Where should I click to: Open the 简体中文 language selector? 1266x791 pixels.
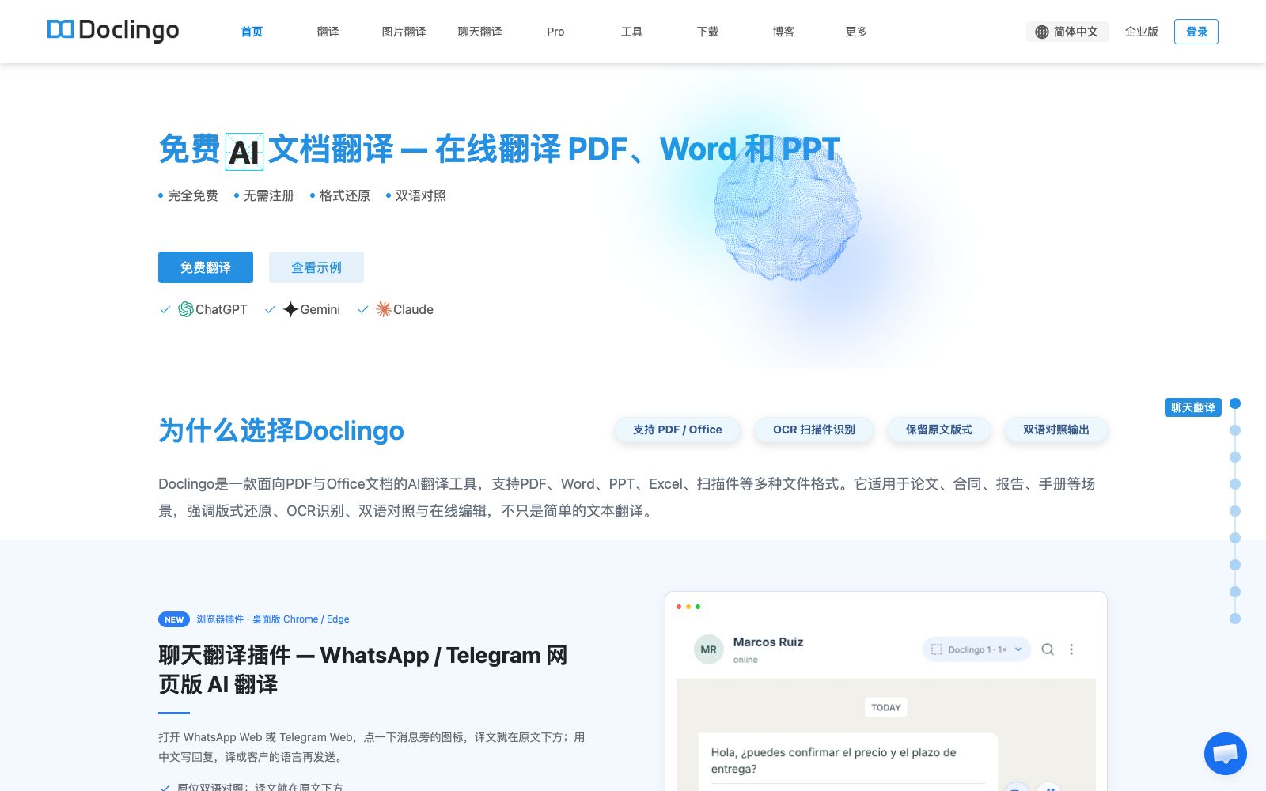point(1067,32)
